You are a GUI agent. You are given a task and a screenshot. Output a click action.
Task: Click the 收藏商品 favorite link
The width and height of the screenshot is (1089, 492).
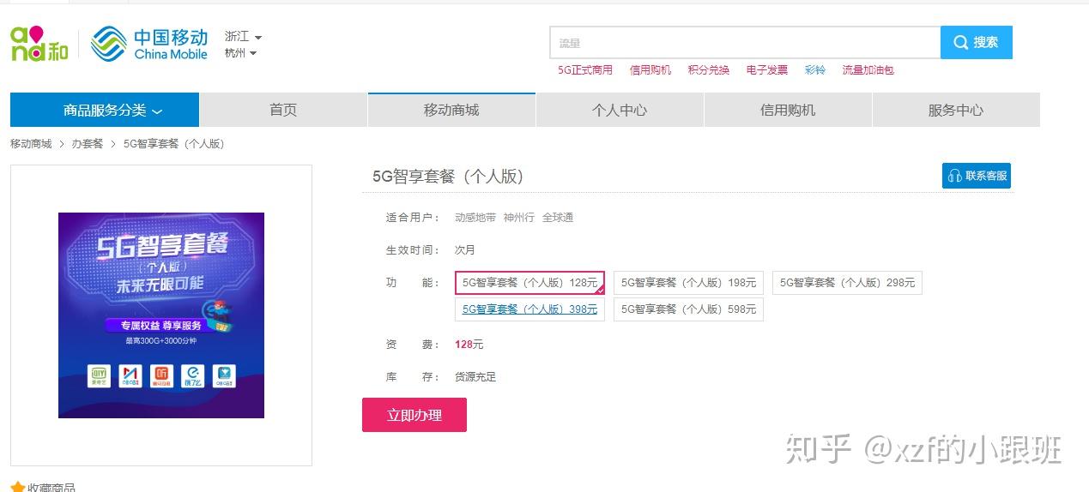point(51,488)
